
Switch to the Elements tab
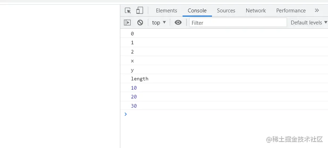pos(166,11)
